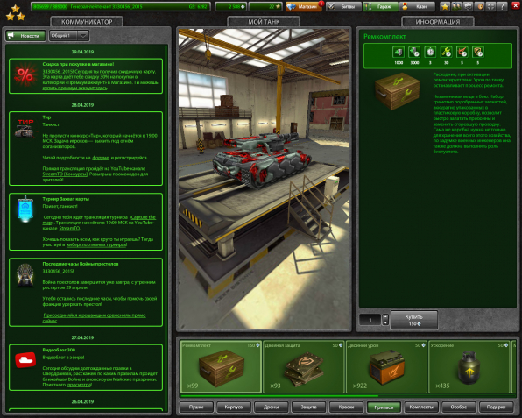
Task: Switch to the Битвы battles tab
Action: point(343,6)
